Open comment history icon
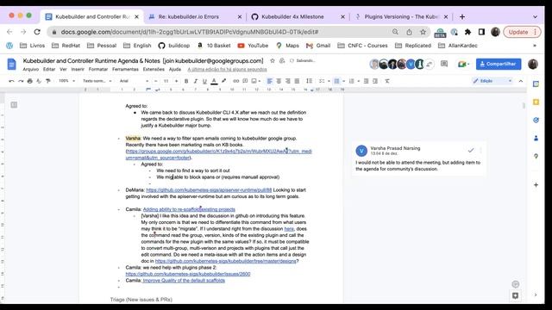The width and height of the screenshot is (552, 310). click(444, 64)
